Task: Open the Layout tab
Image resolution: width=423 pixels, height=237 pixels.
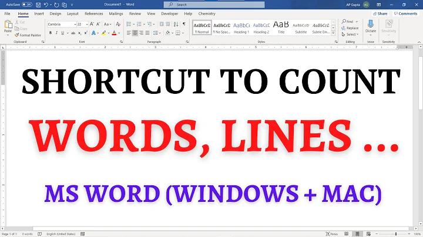Action: click(x=73, y=13)
